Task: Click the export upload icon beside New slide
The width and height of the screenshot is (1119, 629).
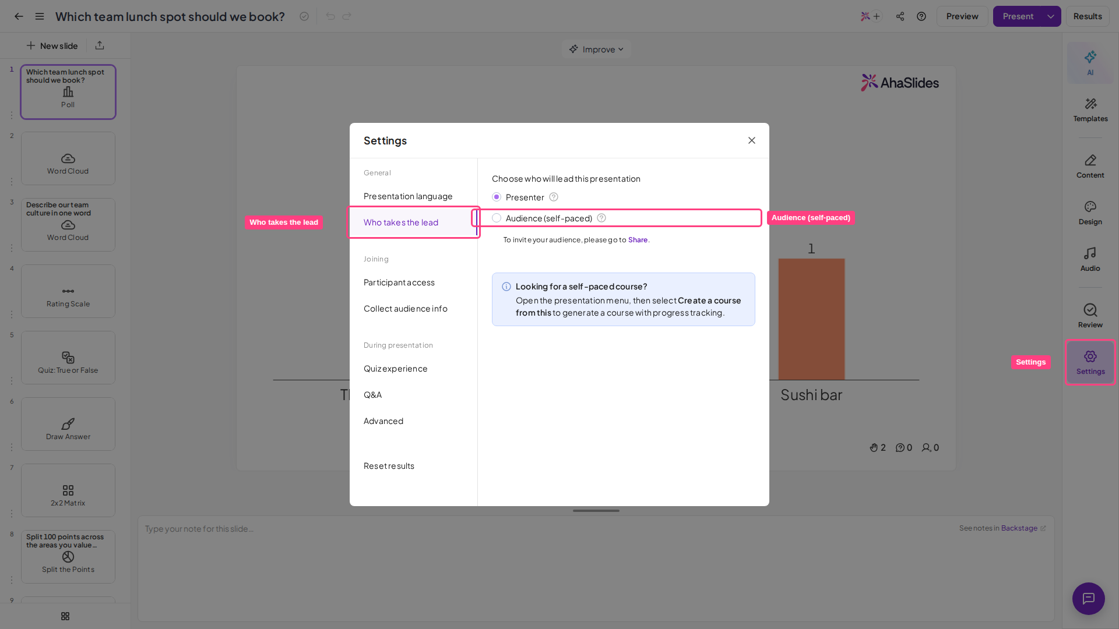Action: pyautogui.click(x=100, y=45)
